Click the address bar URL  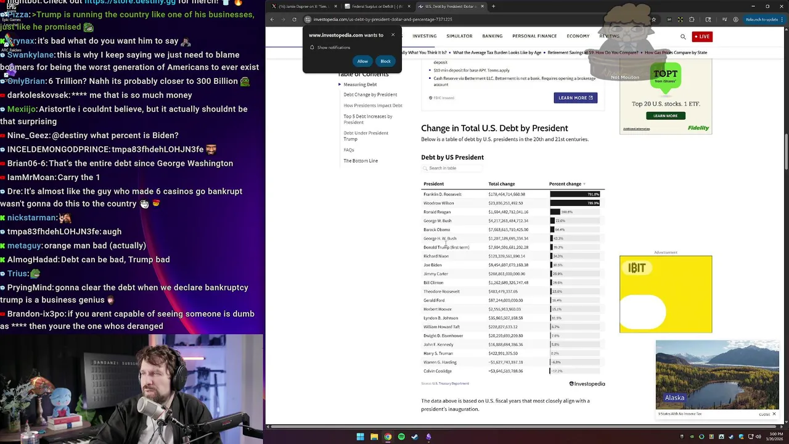coord(383,19)
